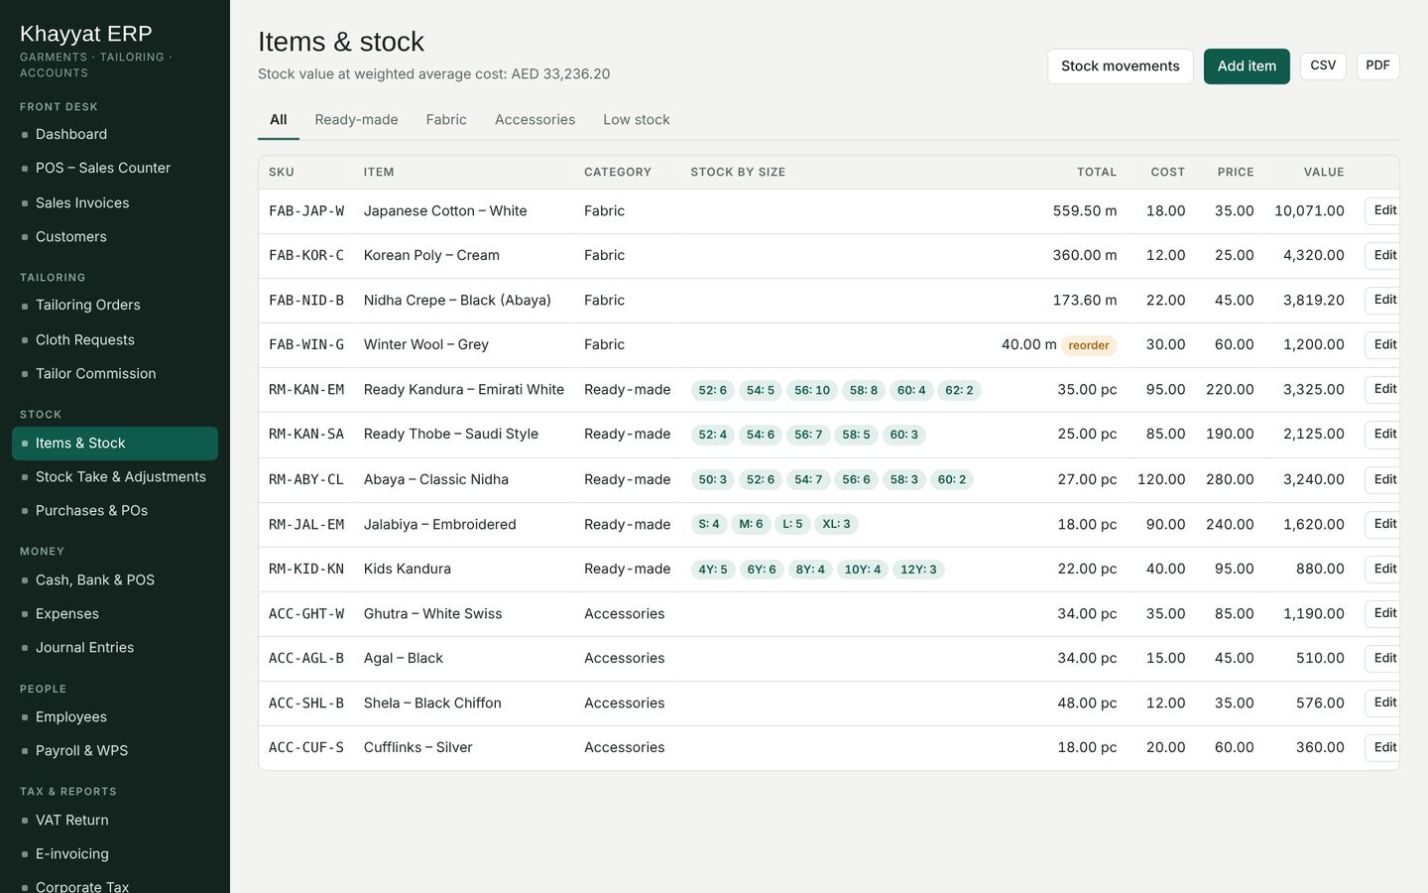Switch to the Fabric tab
The width and height of the screenshot is (1428, 893).
(446, 119)
